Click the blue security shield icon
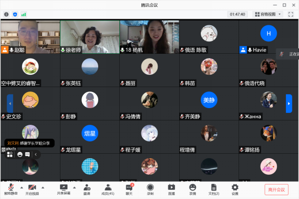The height and width of the screenshot is (199, 299). [x=15, y=15]
